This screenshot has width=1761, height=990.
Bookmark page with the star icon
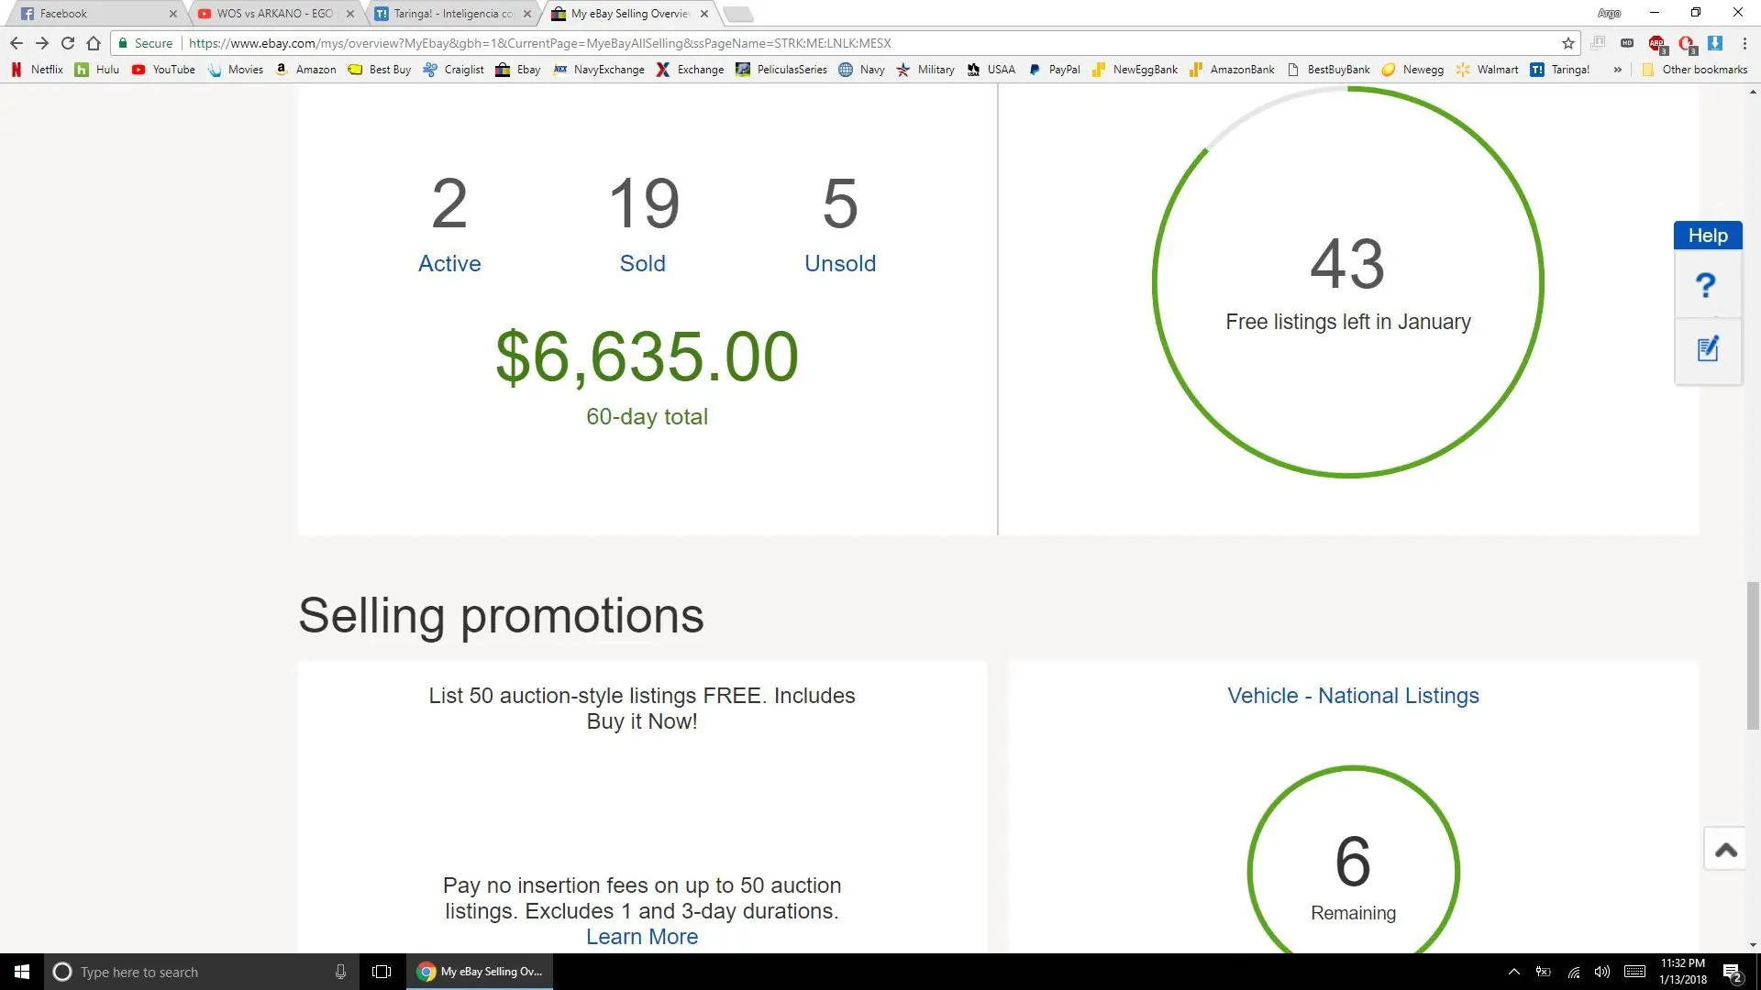pos(1567,43)
